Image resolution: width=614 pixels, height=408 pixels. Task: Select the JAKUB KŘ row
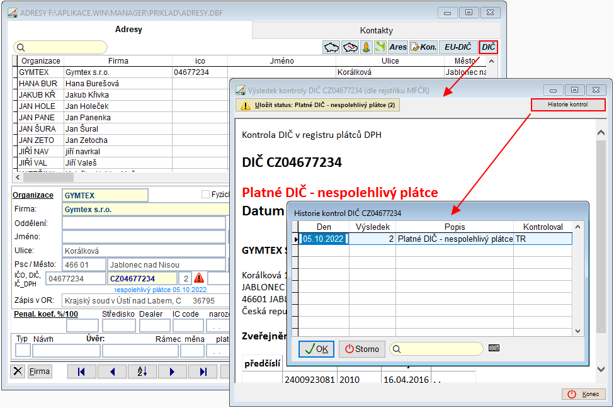click(x=123, y=94)
